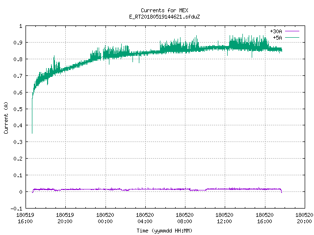
Task: Click the y-axis tick label '0.1'
Action: (18, 175)
